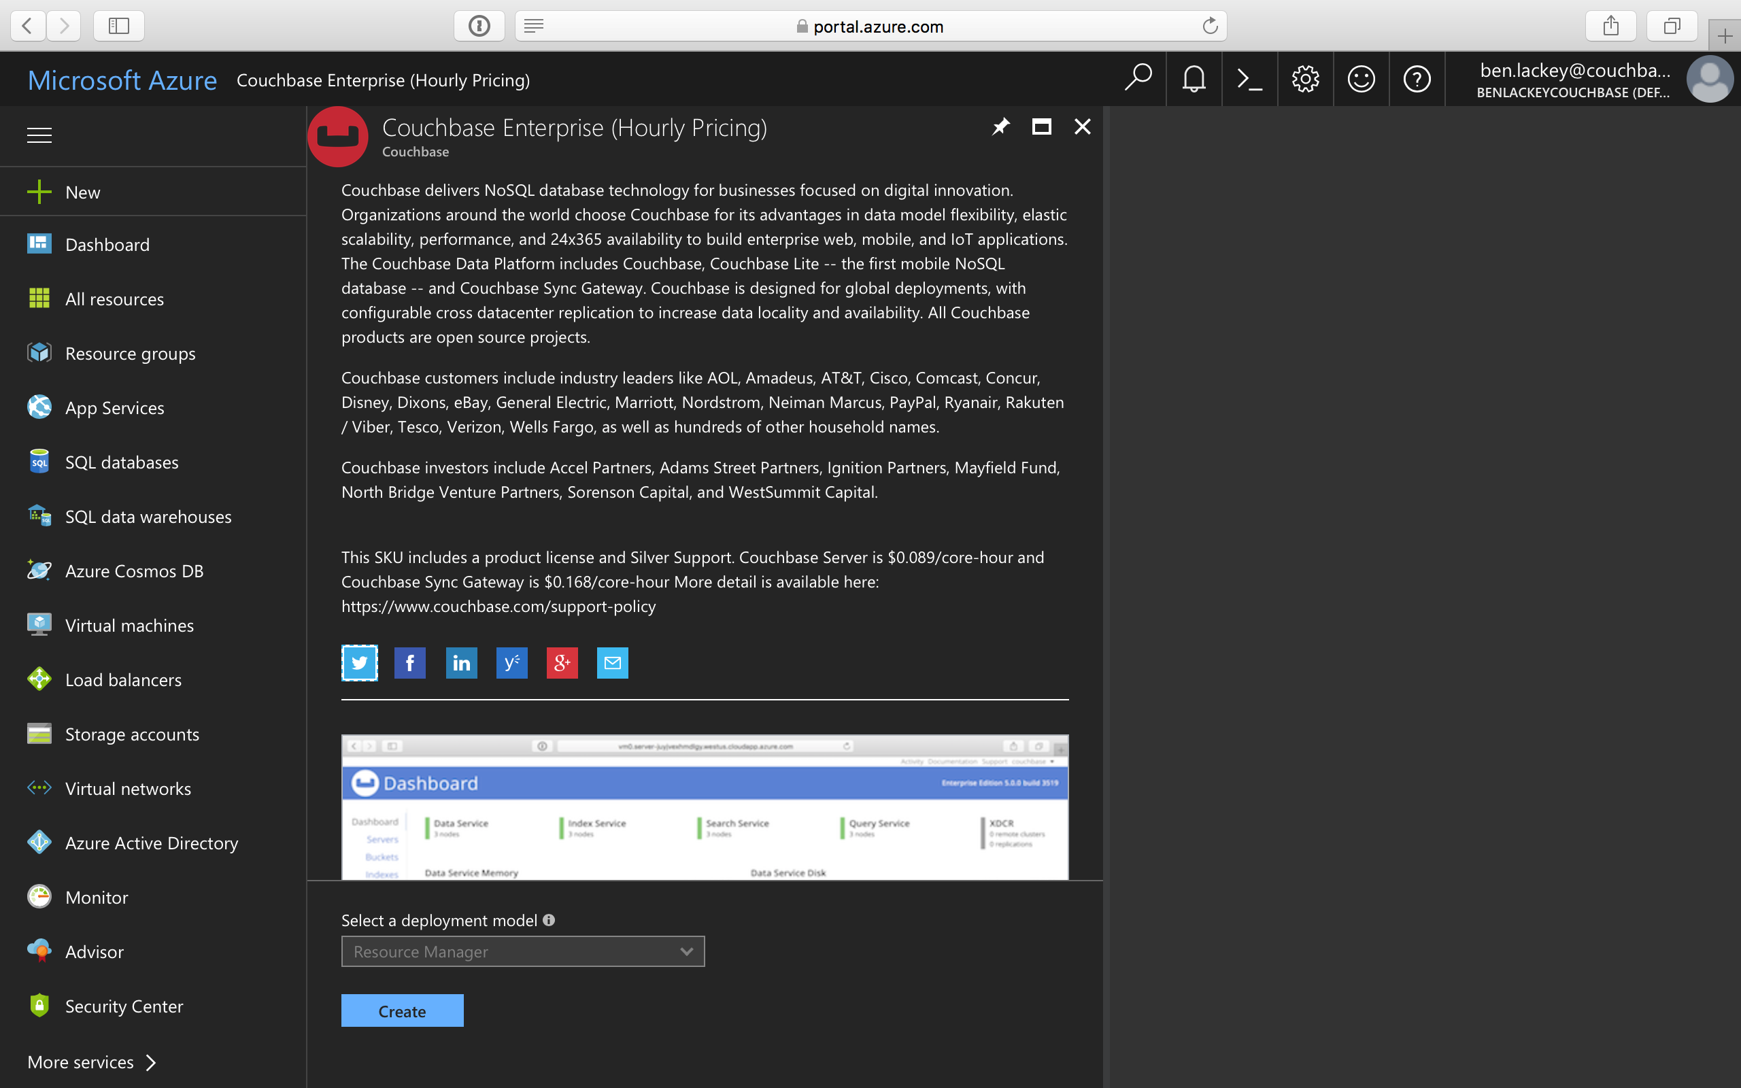Expand More services in sidebar
1741x1088 pixels.
point(92,1060)
